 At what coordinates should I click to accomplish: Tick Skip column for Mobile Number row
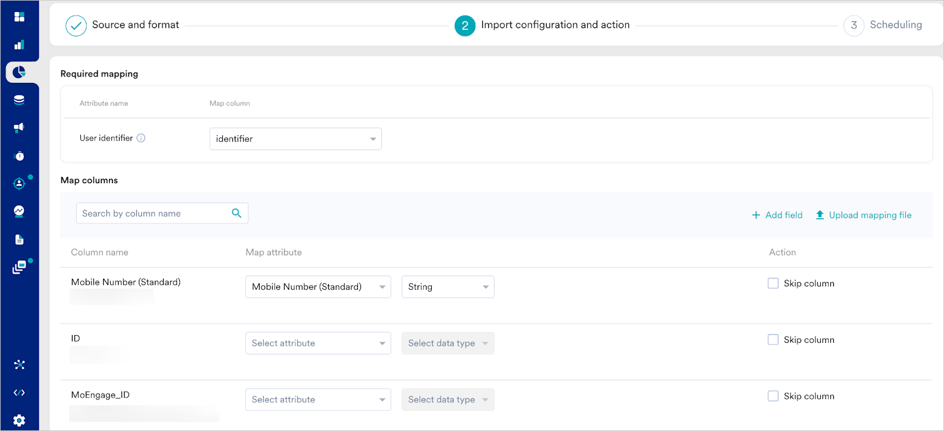773,284
